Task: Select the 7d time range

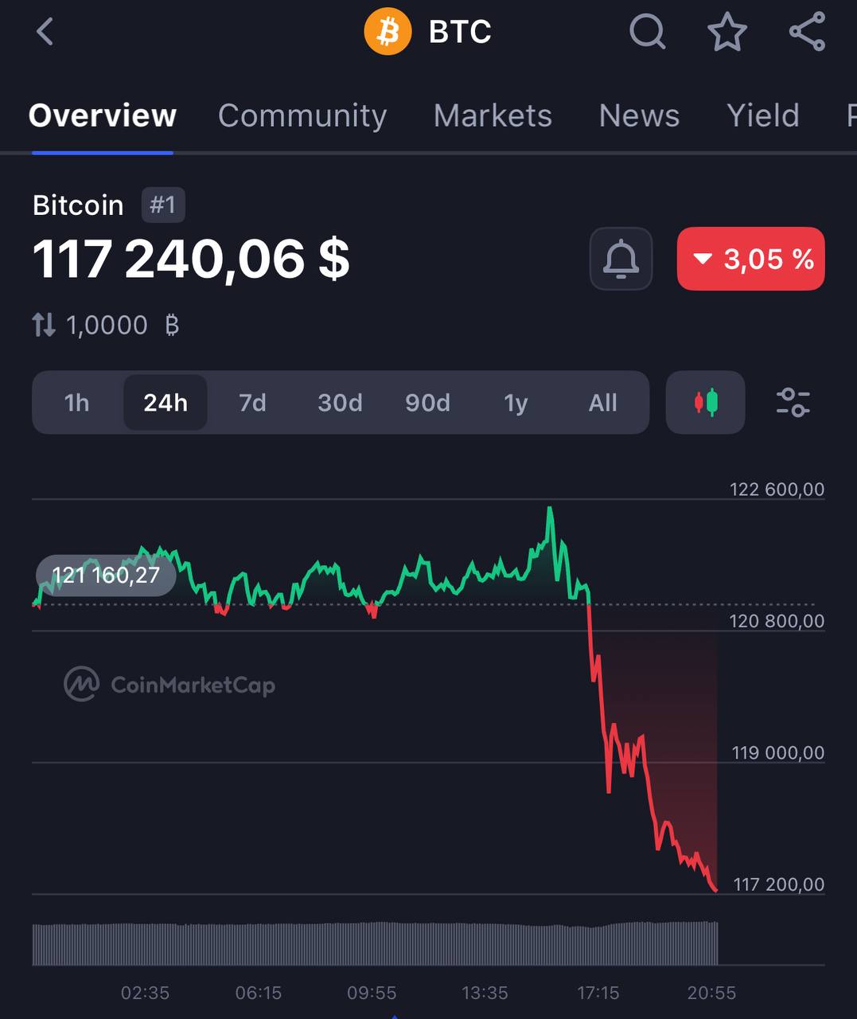Action: pos(253,403)
